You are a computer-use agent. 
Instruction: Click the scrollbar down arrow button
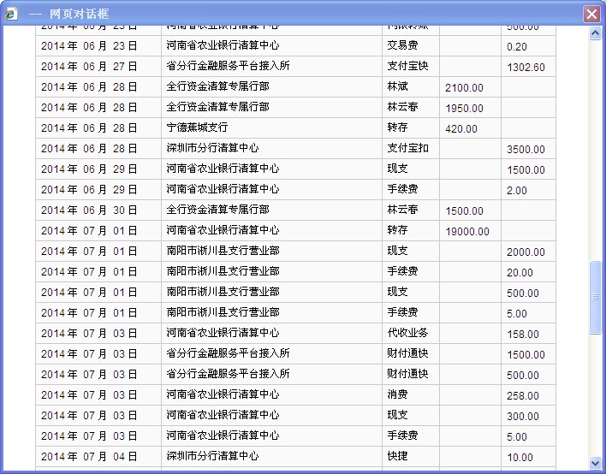pos(596,463)
